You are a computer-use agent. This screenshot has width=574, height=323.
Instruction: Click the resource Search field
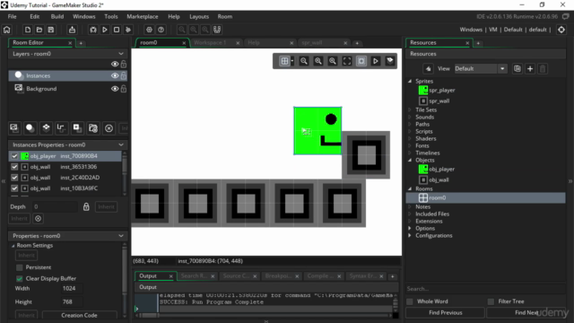click(485, 289)
